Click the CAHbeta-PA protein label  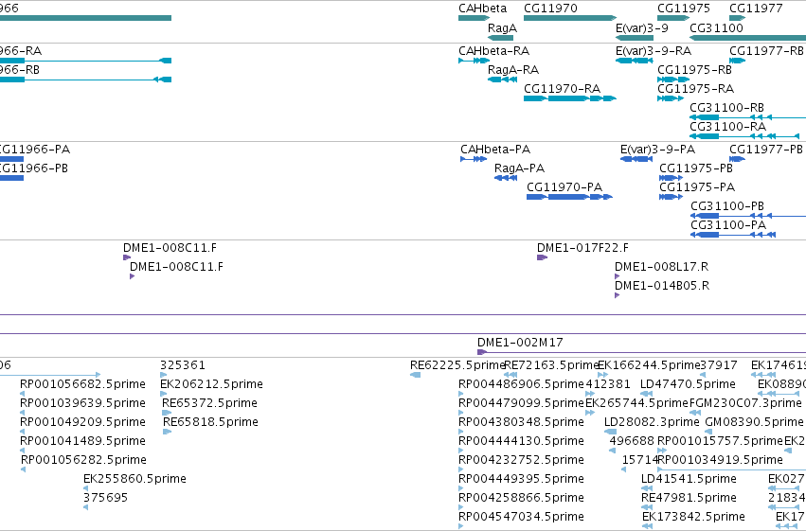click(x=495, y=150)
